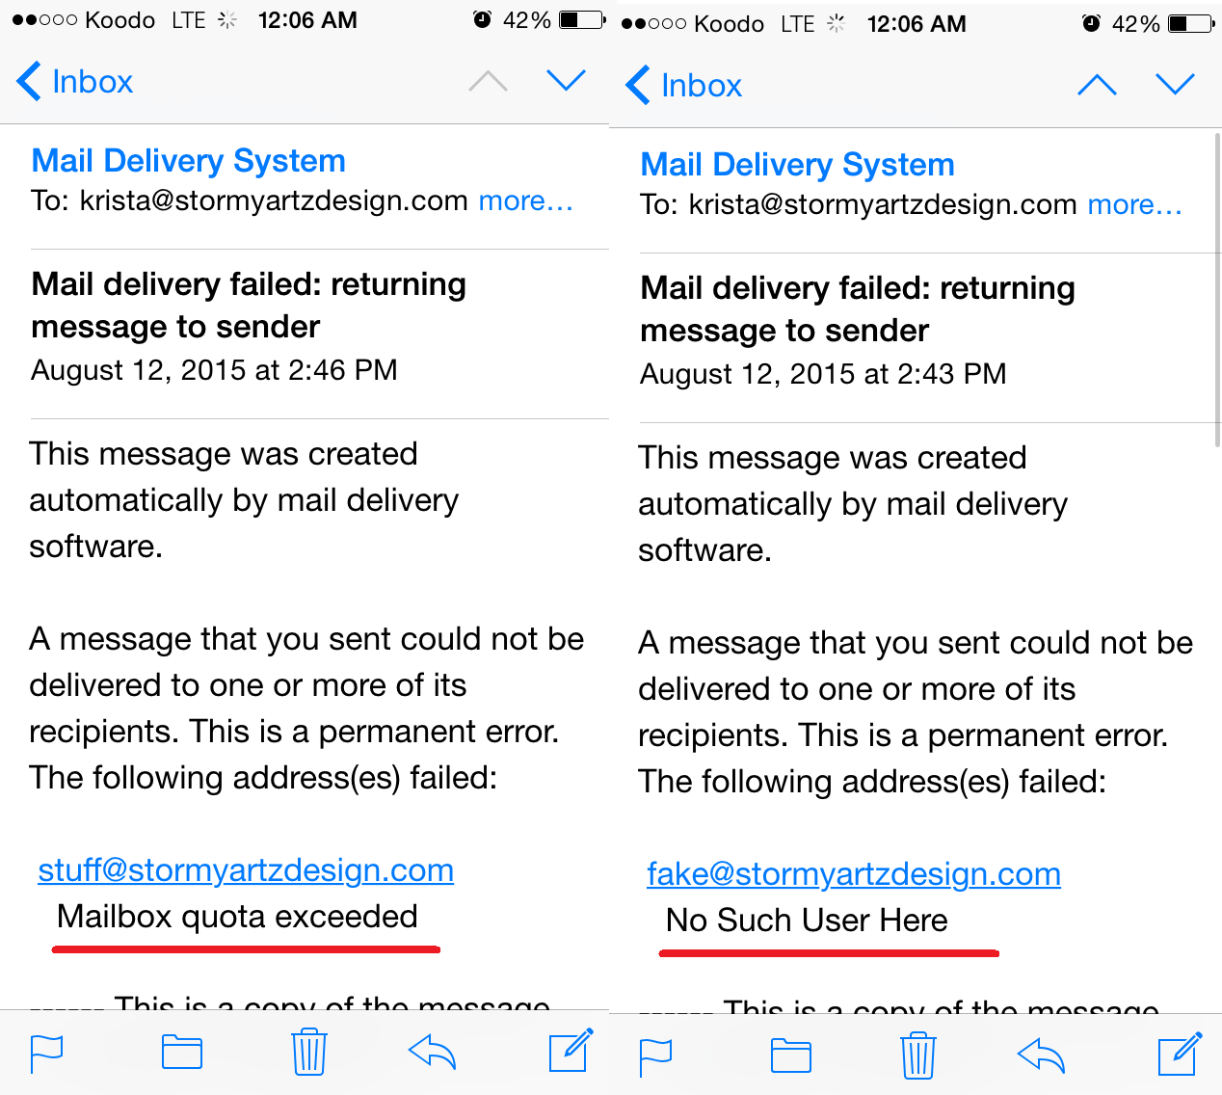Flag the No Such User email

[656, 1056]
